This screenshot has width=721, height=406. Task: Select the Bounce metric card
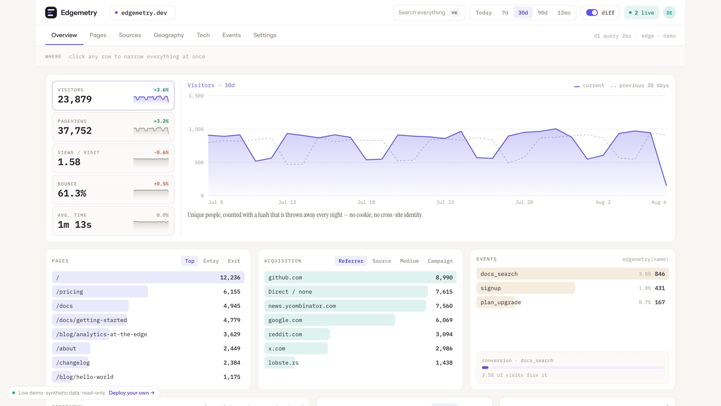113,189
